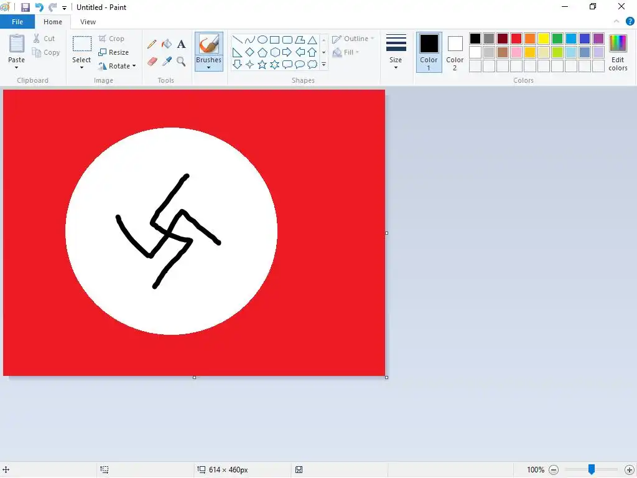637x478 pixels.
Task: Collapse the ribbon with the chevron
Action: tap(616, 22)
